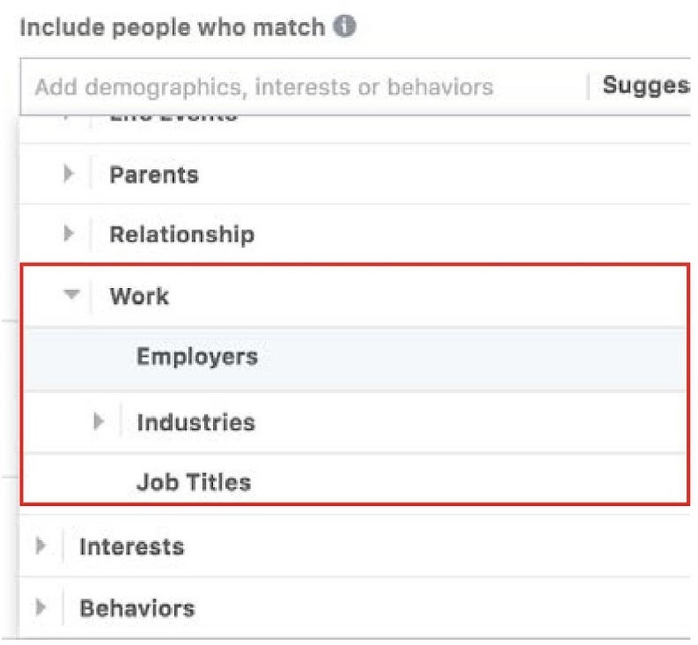Viewport: 698px width, 645px height.
Task: Collapse the Work category arrow
Action: pos(71,296)
